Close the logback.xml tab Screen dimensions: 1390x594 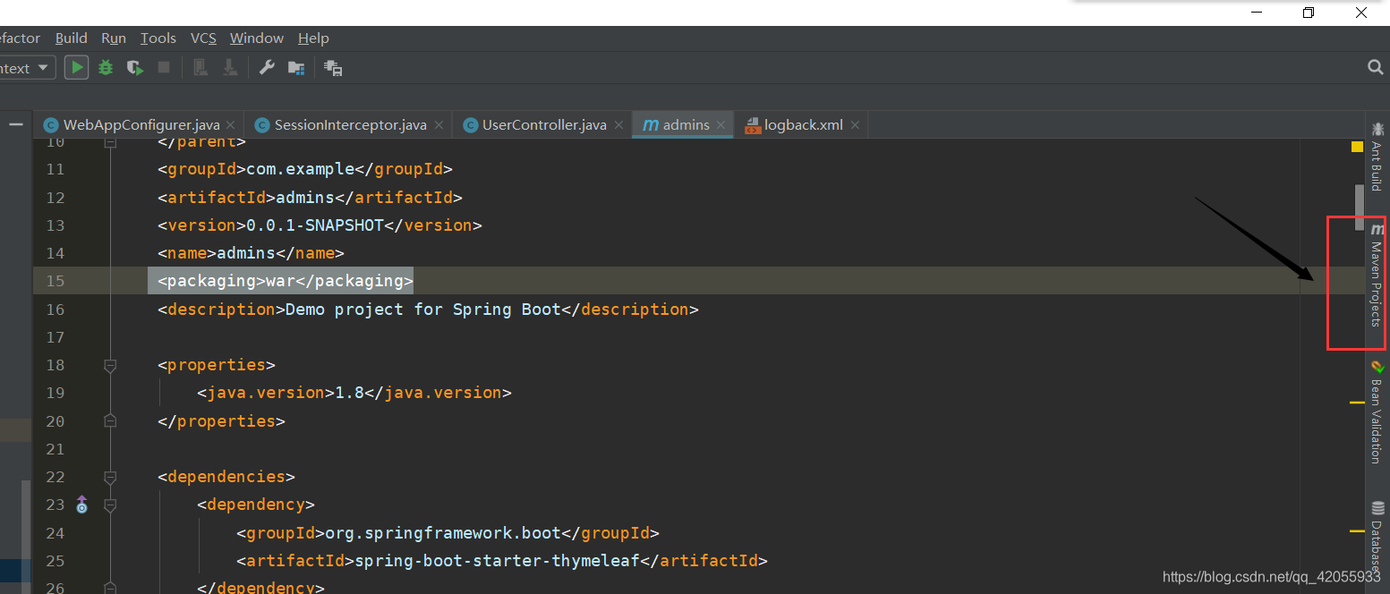[855, 125]
